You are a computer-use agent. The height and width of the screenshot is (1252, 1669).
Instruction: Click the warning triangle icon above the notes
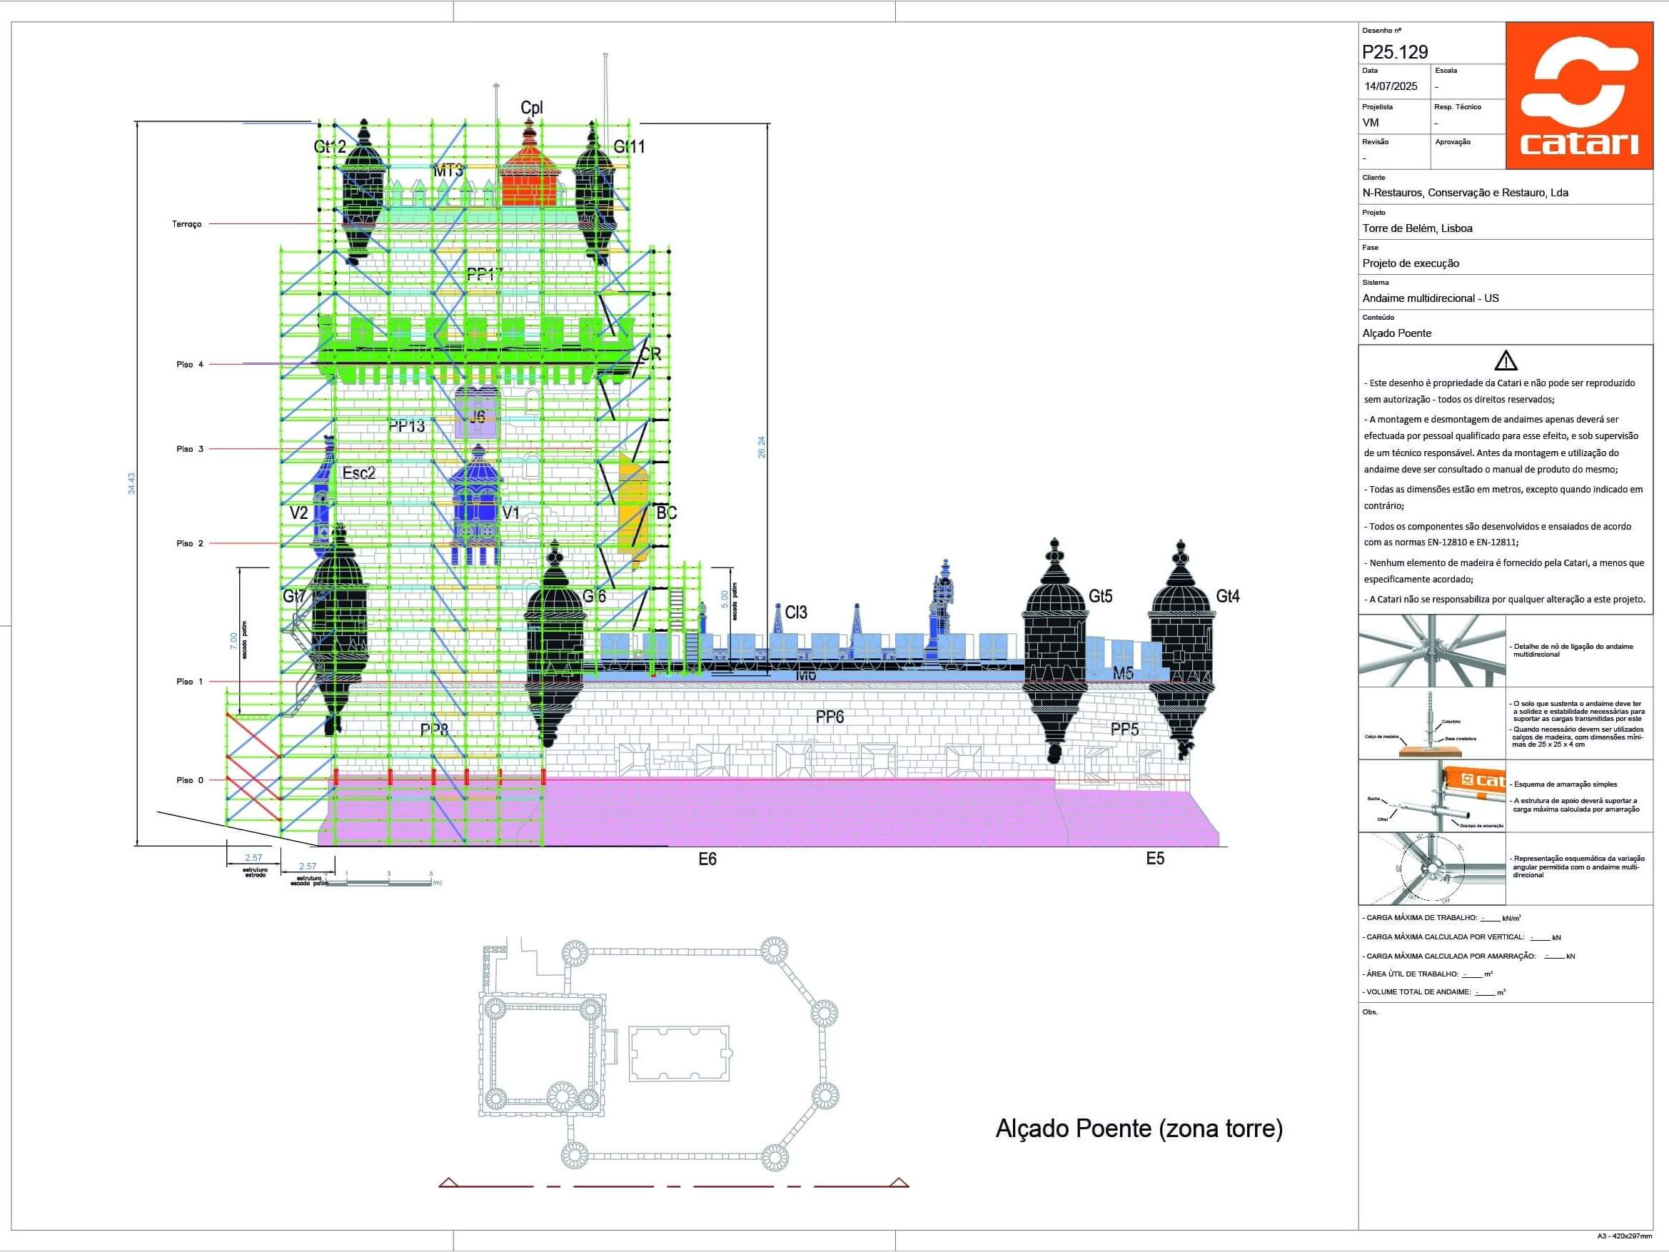tap(1506, 360)
